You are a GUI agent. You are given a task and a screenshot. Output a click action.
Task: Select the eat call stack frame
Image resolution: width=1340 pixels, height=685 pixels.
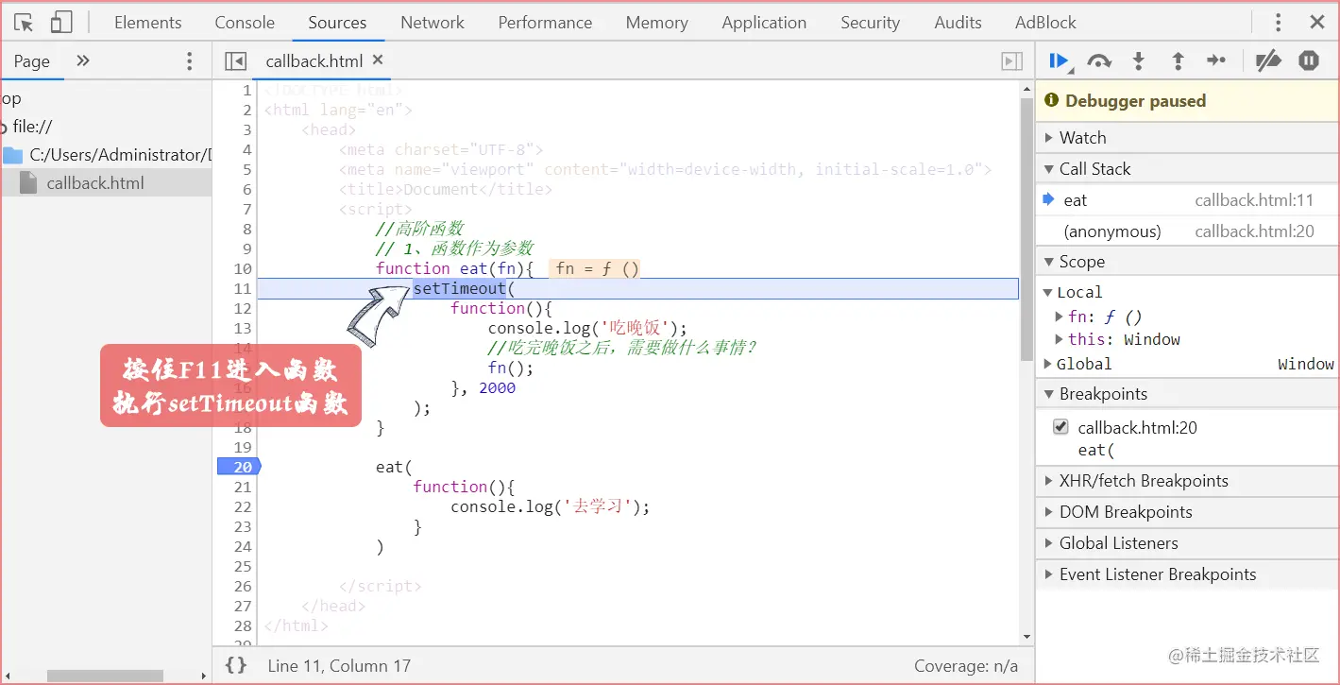(1187, 200)
